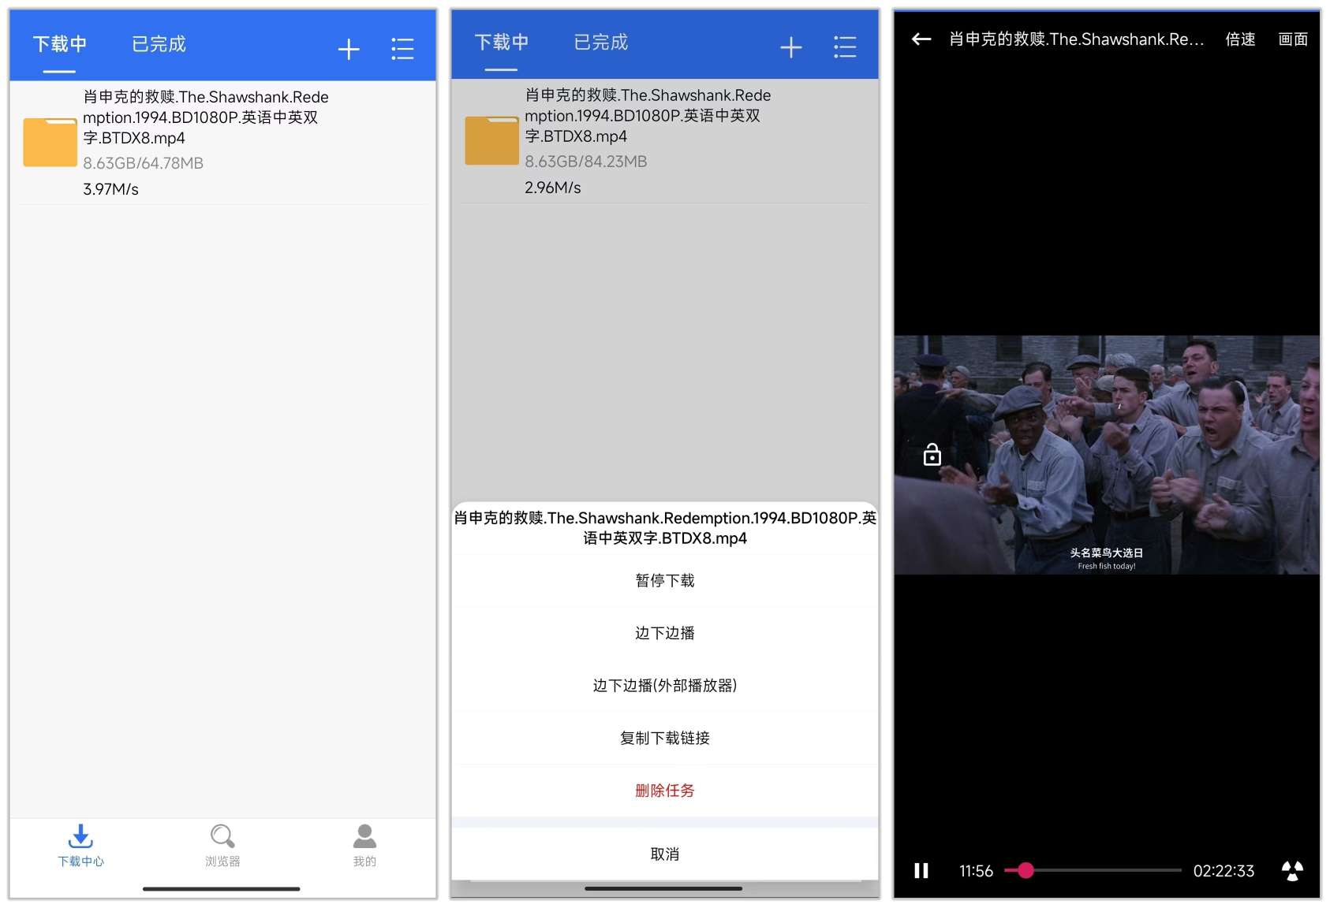The width and height of the screenshot is (1330, 908).
Task: Click the red seek slider knob
Action: coord(1026,870)
